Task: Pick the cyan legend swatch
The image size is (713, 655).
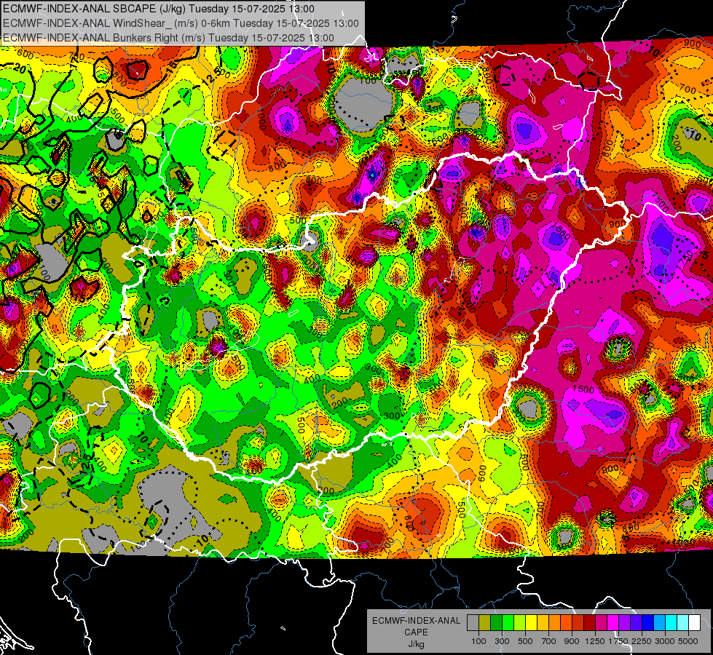Action: [671, 622]
